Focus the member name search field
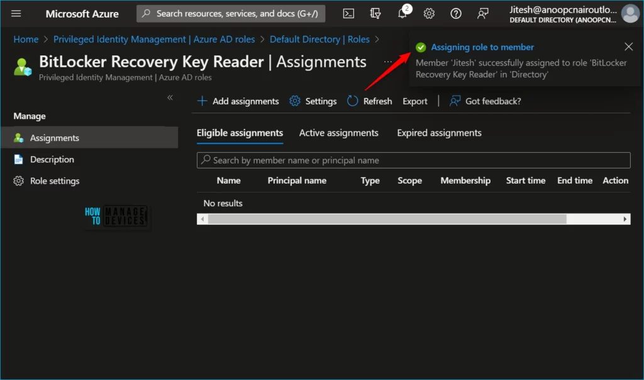Viewport: 644px width, 380px height. click(x=414, y=160)
